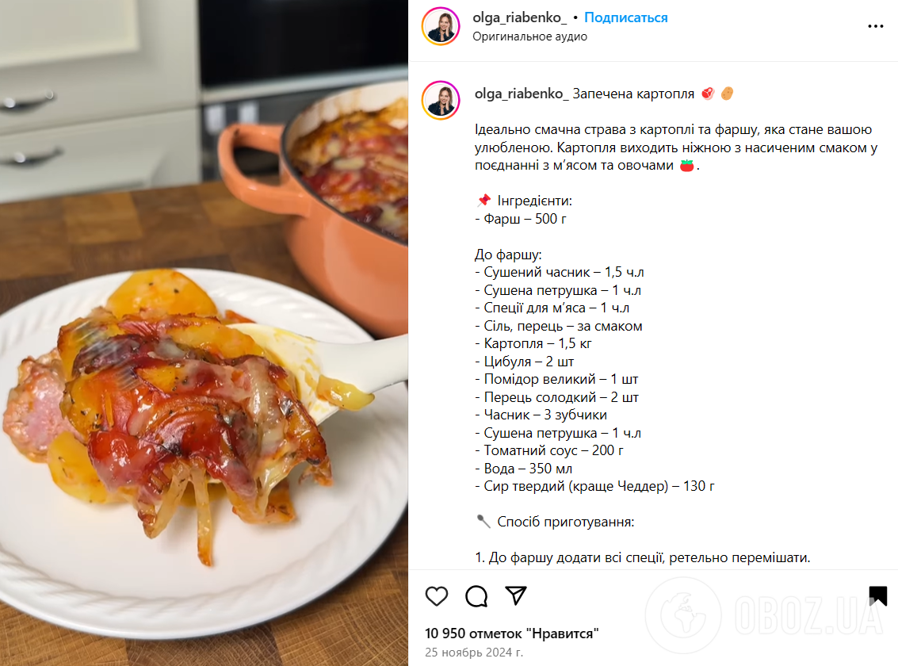Click the pushpin emoji next to Інгредієнти

coord(484,201)
